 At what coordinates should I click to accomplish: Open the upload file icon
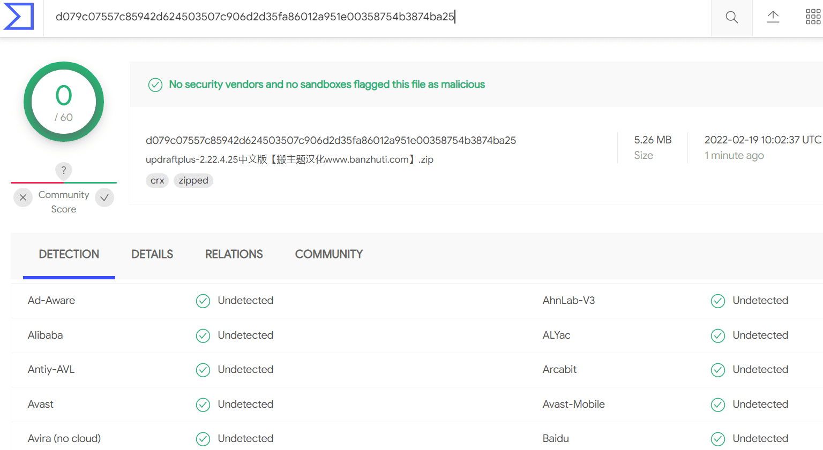(773, 17)
